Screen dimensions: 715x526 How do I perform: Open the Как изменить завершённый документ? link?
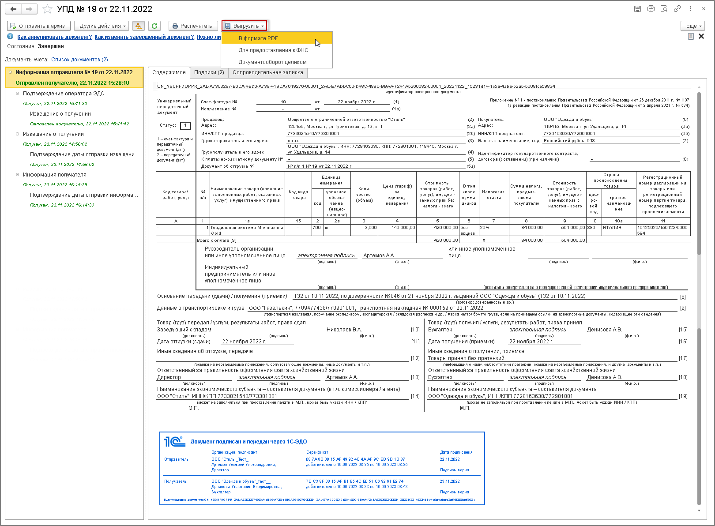coord(144,37)
